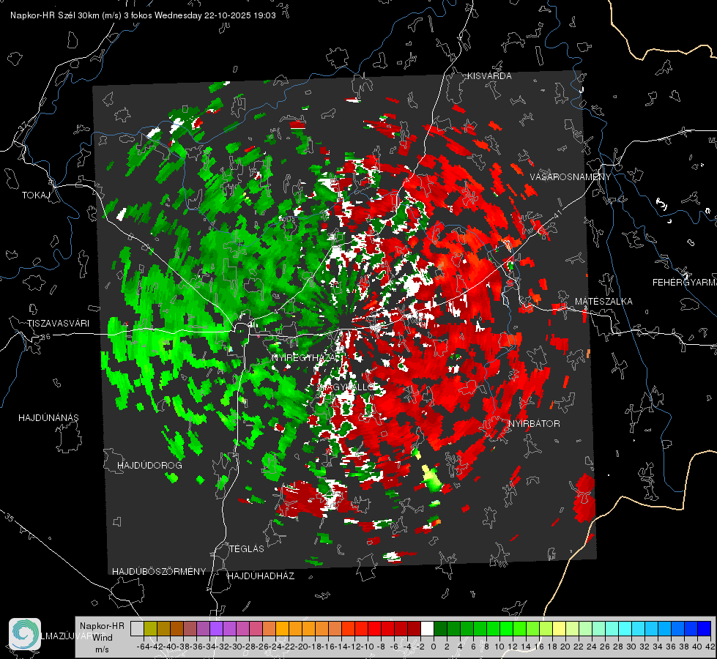Click the NYÍRBÁTOR city label
The height and width of the screenshot is (659, 717).
pos(534,423)
